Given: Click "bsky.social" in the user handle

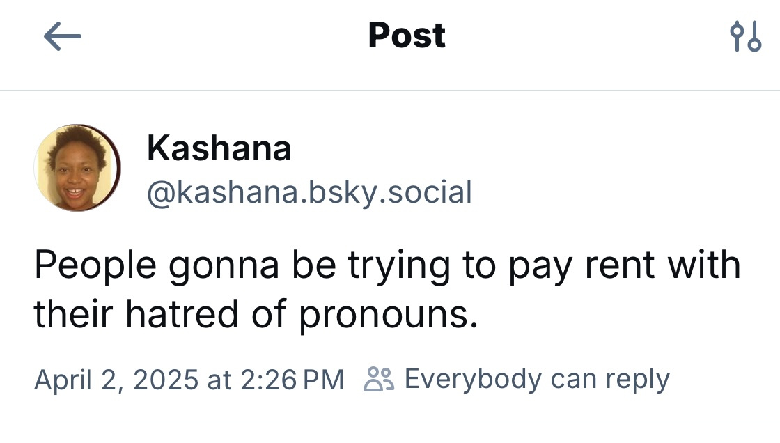Looking at the screenshot, I should tap(389, 192).
